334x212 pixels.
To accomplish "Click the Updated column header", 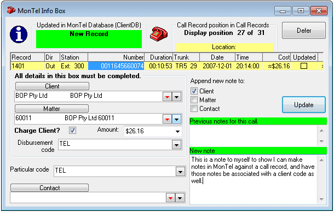I will 304,57.
